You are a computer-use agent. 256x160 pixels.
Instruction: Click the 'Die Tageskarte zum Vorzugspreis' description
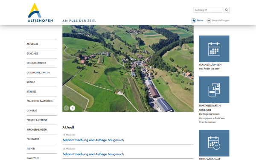click(212, 118)
